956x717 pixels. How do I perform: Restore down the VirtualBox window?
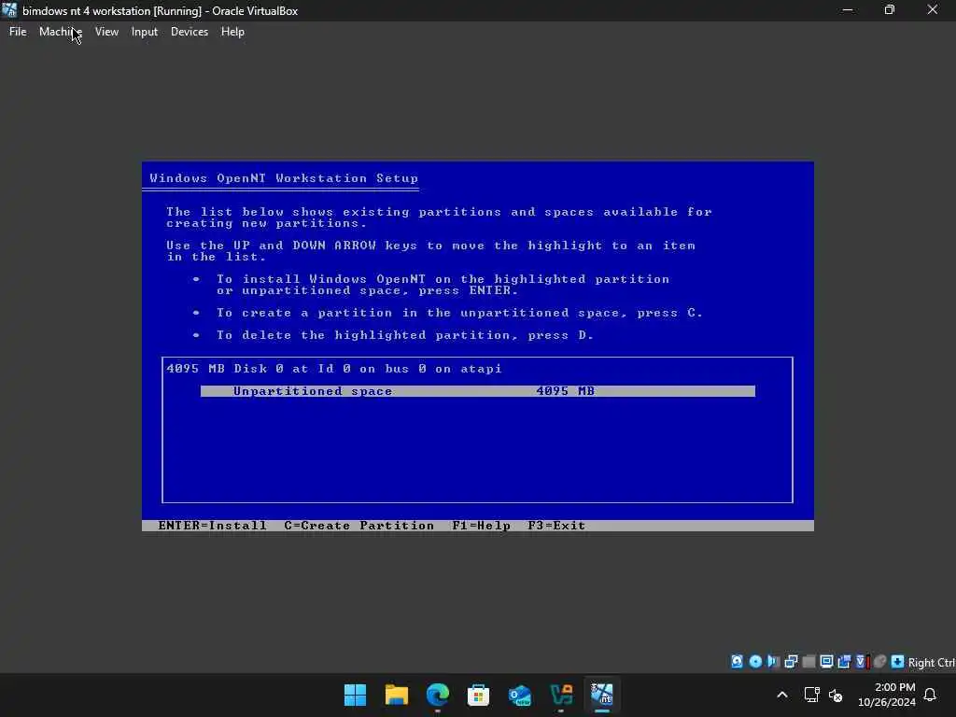890,9
